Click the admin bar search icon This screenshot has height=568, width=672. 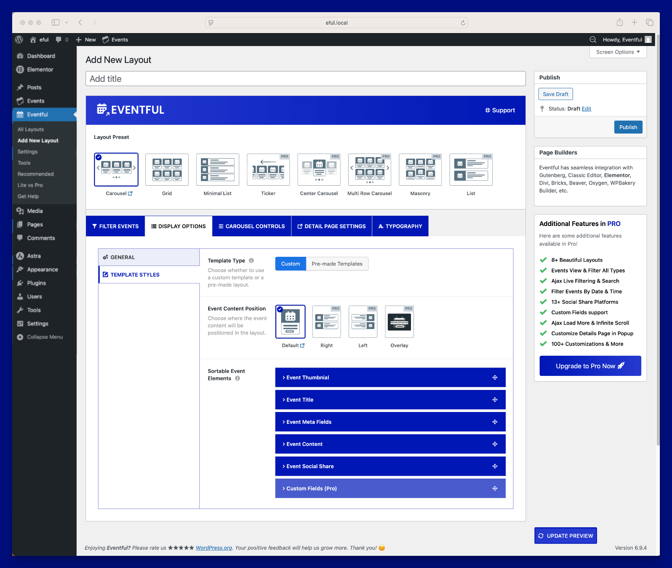tap(592, 40)
